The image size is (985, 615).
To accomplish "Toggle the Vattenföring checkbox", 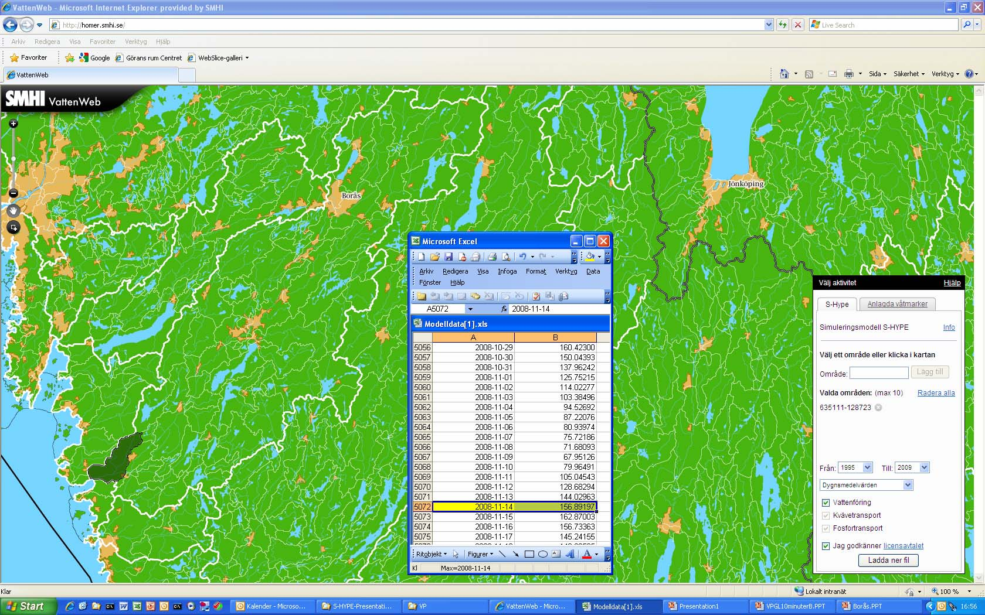I will point(826,503).
